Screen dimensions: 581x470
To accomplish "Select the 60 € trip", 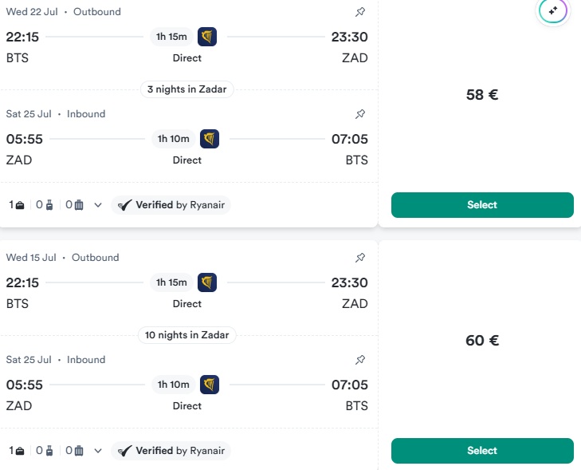I will pyautogui.click(x=482, y=451).
